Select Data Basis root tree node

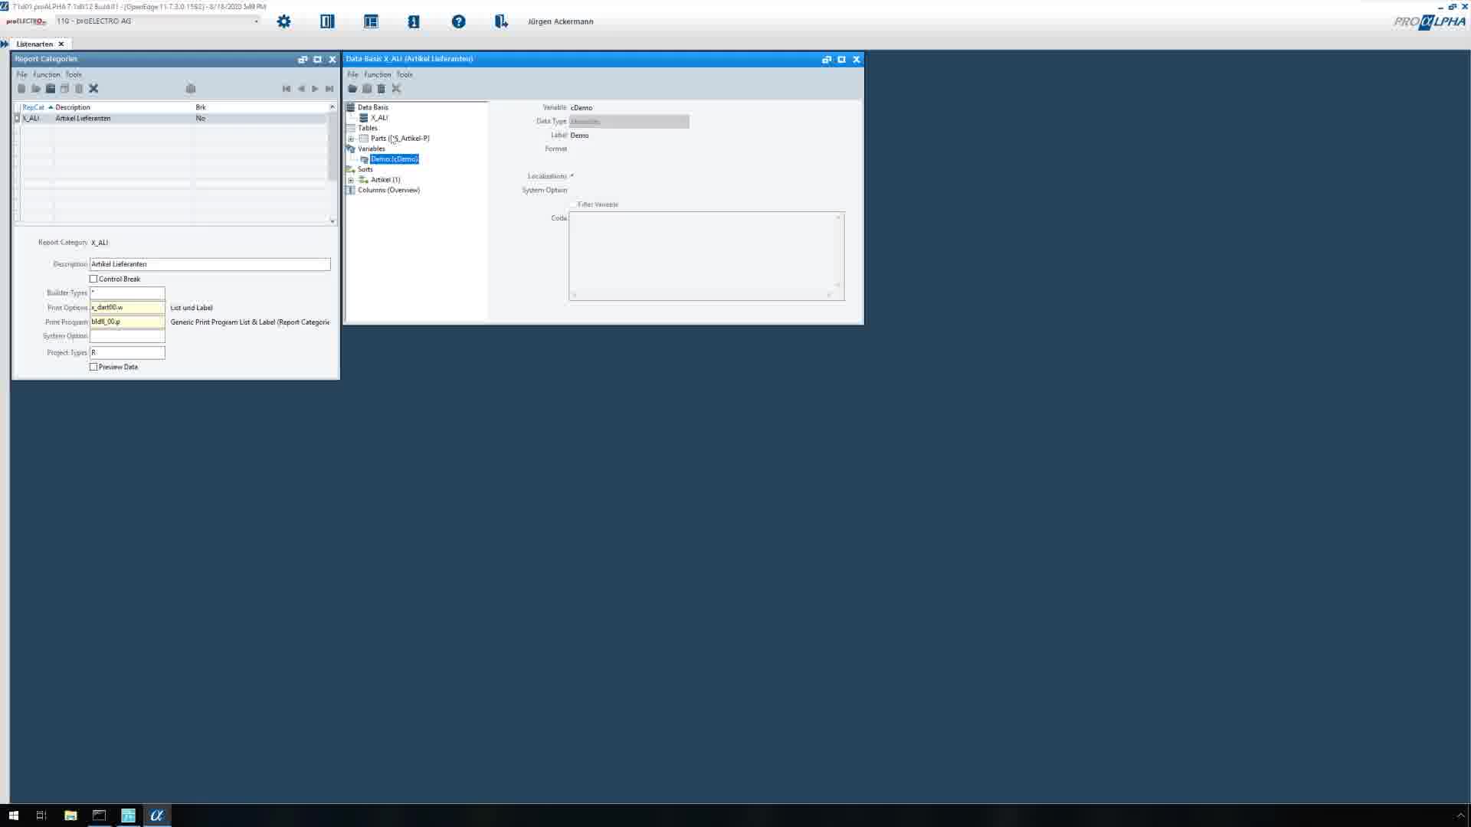click(373, 107)
